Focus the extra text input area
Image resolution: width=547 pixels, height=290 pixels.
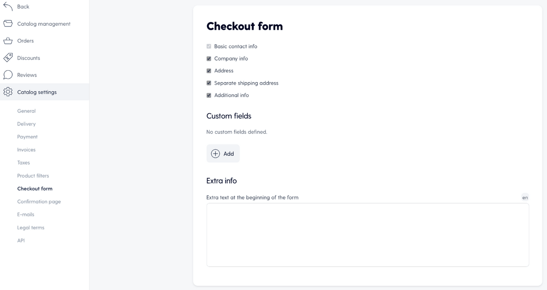coord(368,235)
